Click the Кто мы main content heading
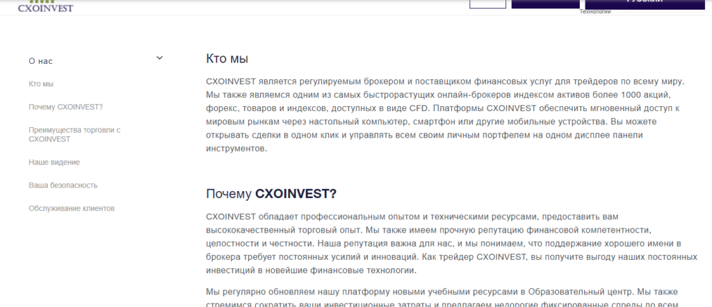 [x=227, y=58]
